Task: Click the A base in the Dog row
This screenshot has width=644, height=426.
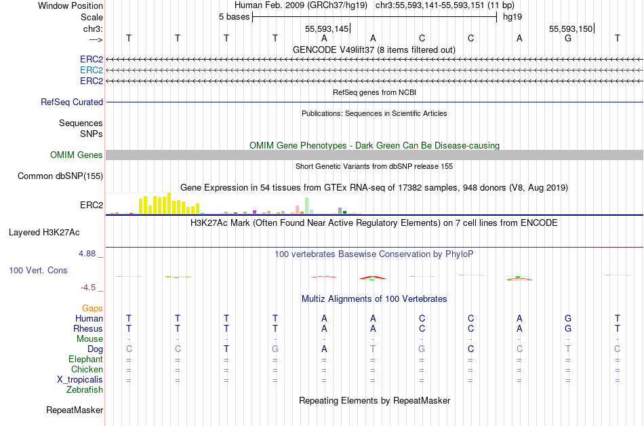Action: 324,349
